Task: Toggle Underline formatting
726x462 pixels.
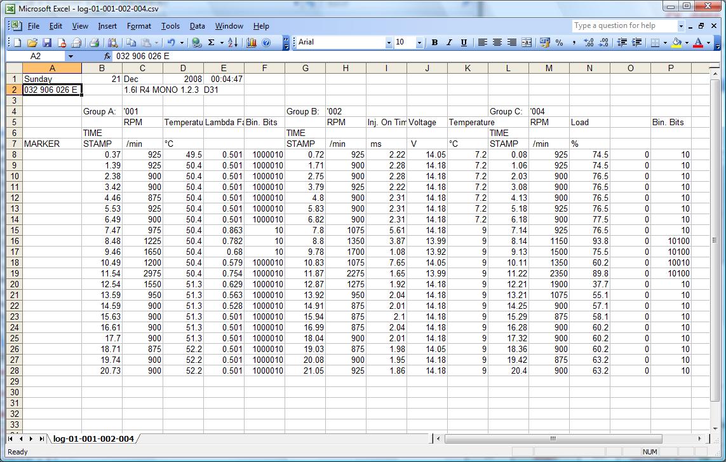Action: [x=464, y=43]
